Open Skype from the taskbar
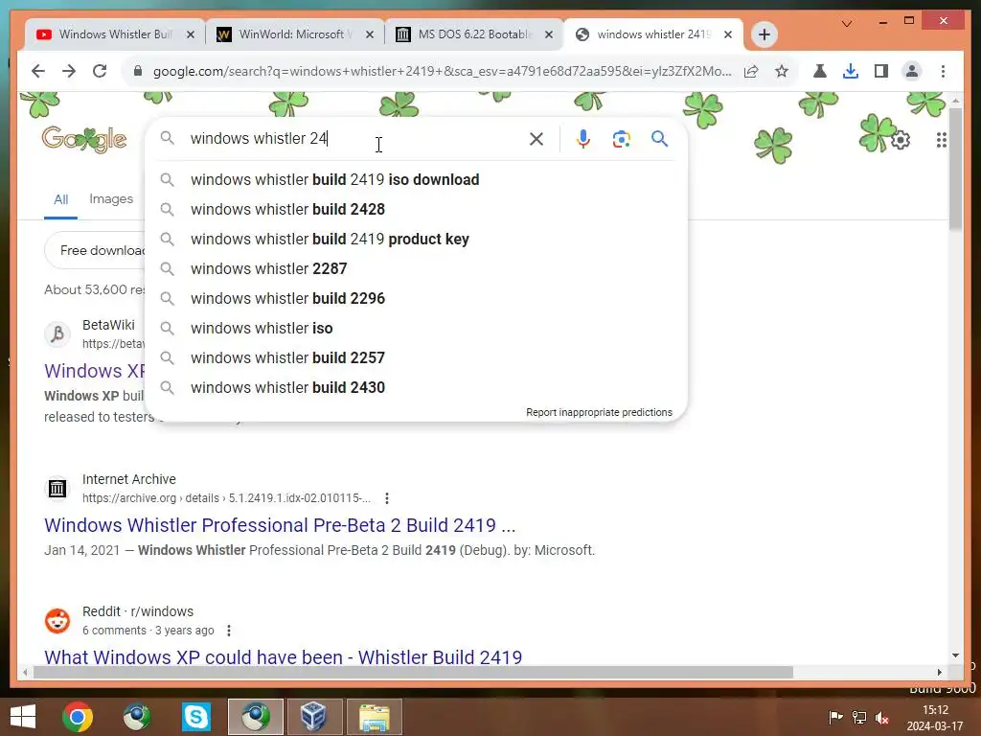Screen dimensions: 981x736 (x=196, y=717)
